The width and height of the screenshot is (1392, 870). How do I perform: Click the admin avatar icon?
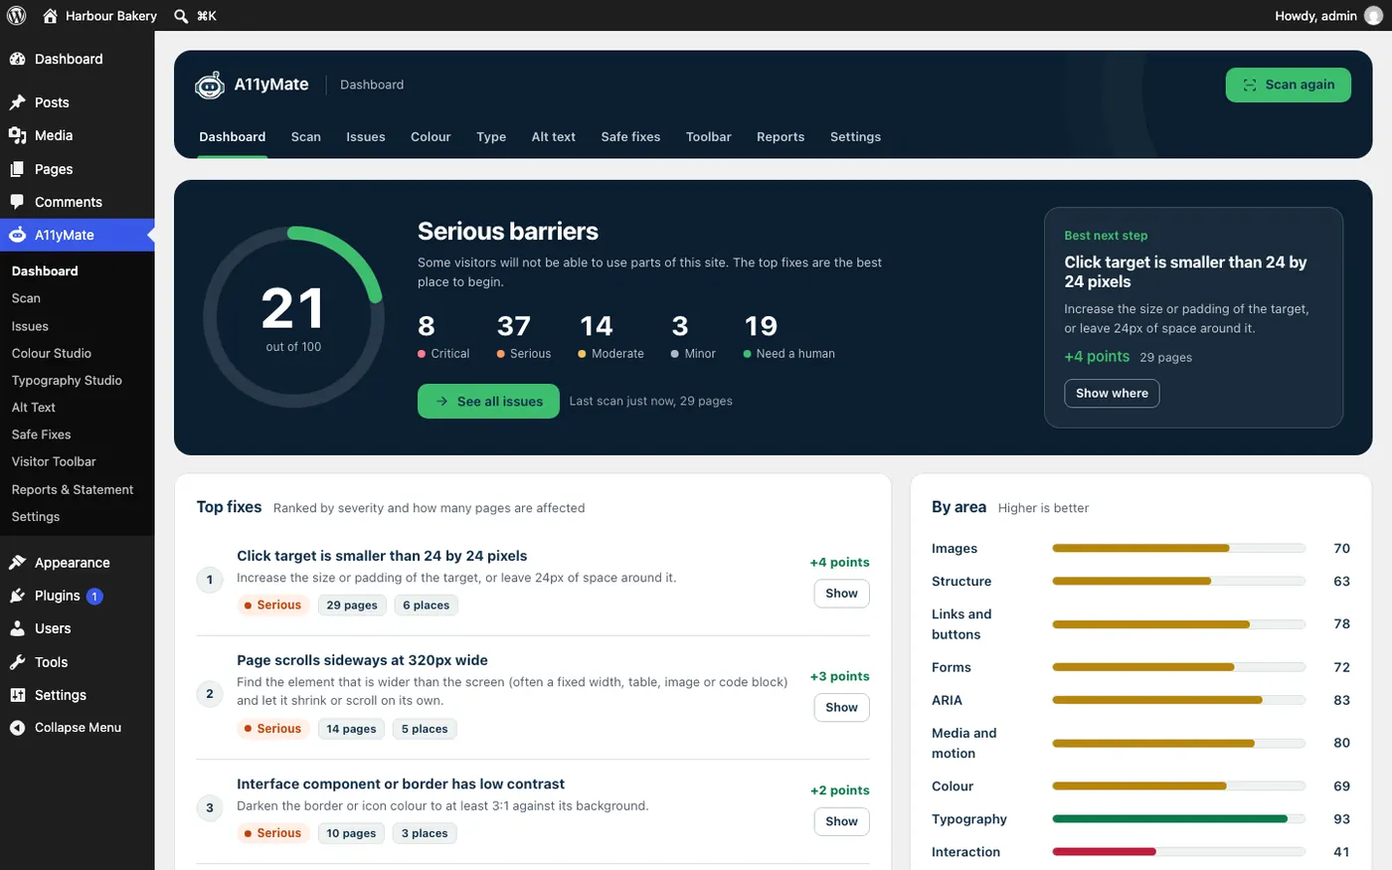[x=1373, y=16]
